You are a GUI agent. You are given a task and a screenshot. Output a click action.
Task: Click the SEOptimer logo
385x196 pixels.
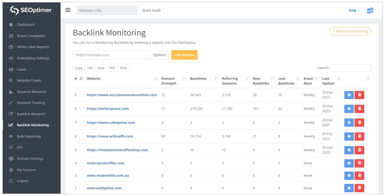tap(31, 10)
